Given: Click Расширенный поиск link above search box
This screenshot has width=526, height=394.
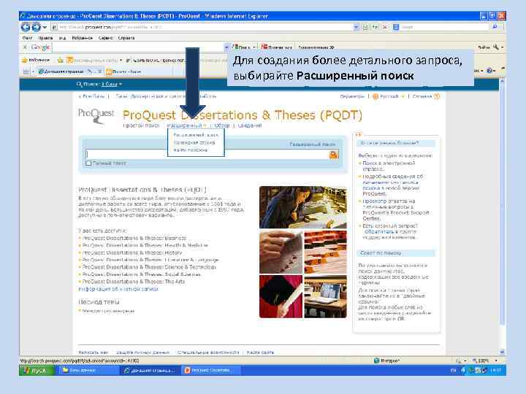Looking at the screenshot, I should pyautogui.click(x=312, y=144).
